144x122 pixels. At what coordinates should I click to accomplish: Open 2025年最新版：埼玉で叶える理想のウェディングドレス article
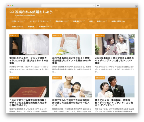114,61
